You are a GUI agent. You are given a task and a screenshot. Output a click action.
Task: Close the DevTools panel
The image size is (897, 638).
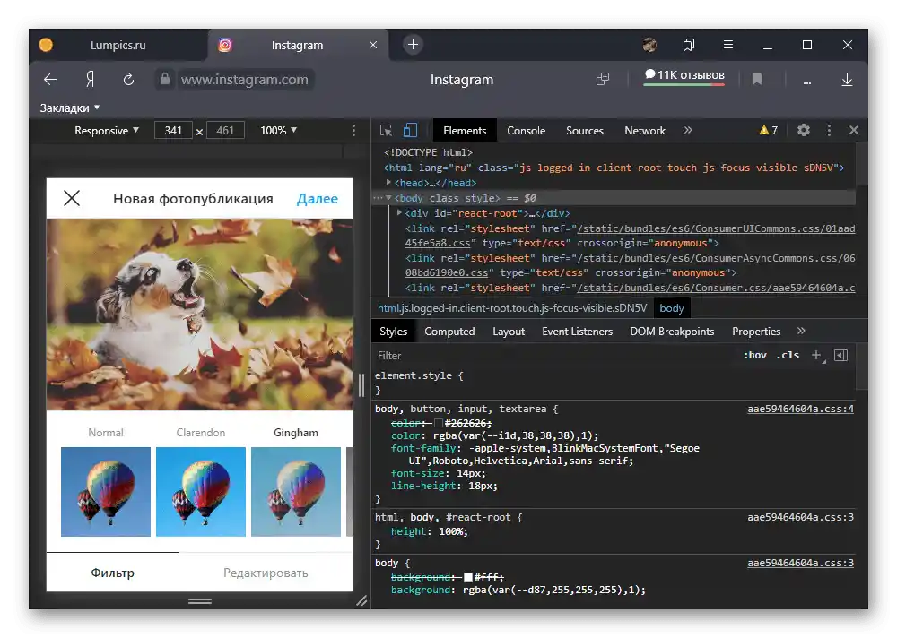point(854,131)
